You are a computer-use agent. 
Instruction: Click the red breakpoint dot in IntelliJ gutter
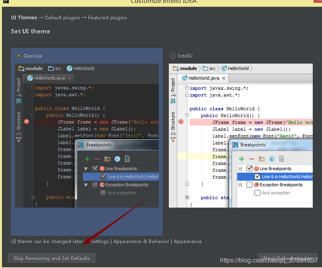[x=181, y=122]
